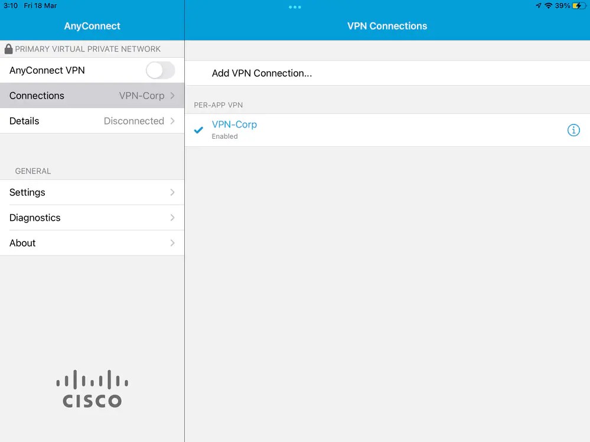Tap the blue checkmark next to VPN-Corp
Image resolution: width=590 pixels, height=442 pixels.
199,130
